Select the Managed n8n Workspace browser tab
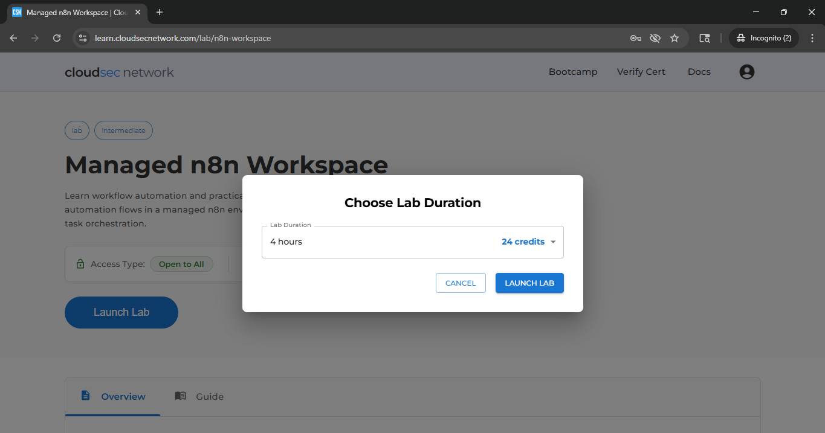The height and width of the screenshot is (433, 825). click(76, 12)
